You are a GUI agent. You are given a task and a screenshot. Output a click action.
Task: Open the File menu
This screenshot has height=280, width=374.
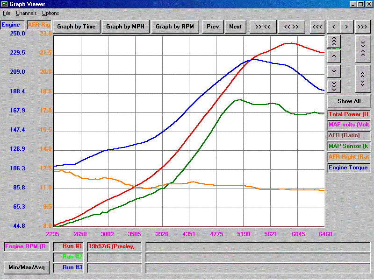(x=7, y=13)
